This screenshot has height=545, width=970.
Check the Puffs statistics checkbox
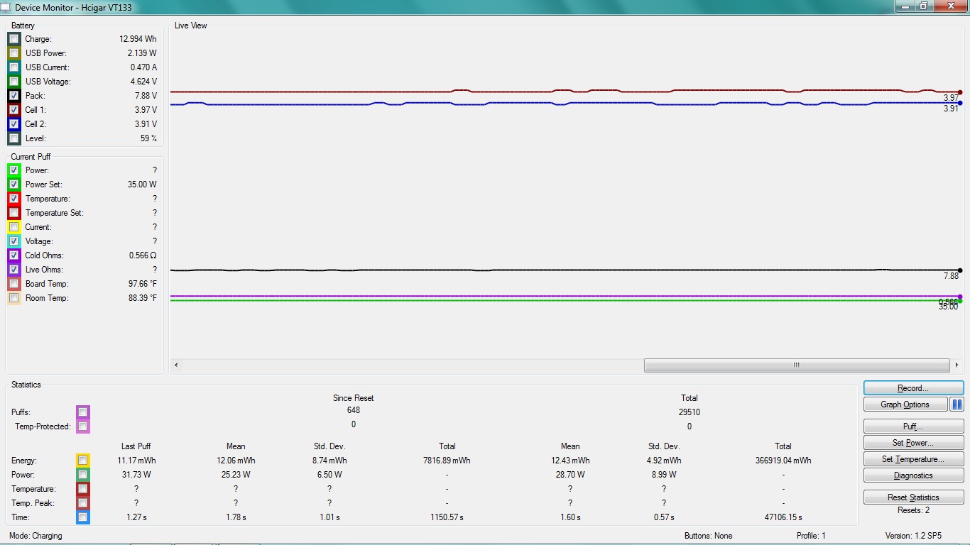click(83, 412)
